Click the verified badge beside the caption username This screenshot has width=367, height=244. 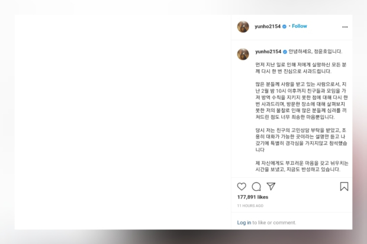pos(285,51)
